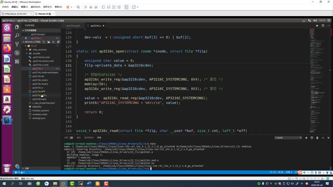The height and width of the screenshot is (187, 333).
Task: Refresh the explorer file tree
Action: (53, 42)
